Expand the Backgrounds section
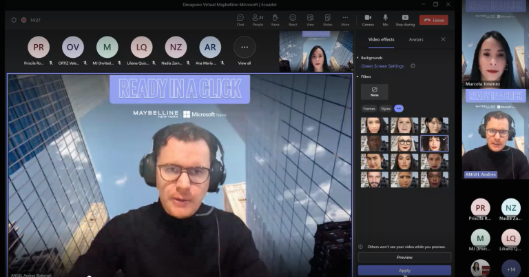The width and height of the screenshot is (529, 277). point(358,58)
